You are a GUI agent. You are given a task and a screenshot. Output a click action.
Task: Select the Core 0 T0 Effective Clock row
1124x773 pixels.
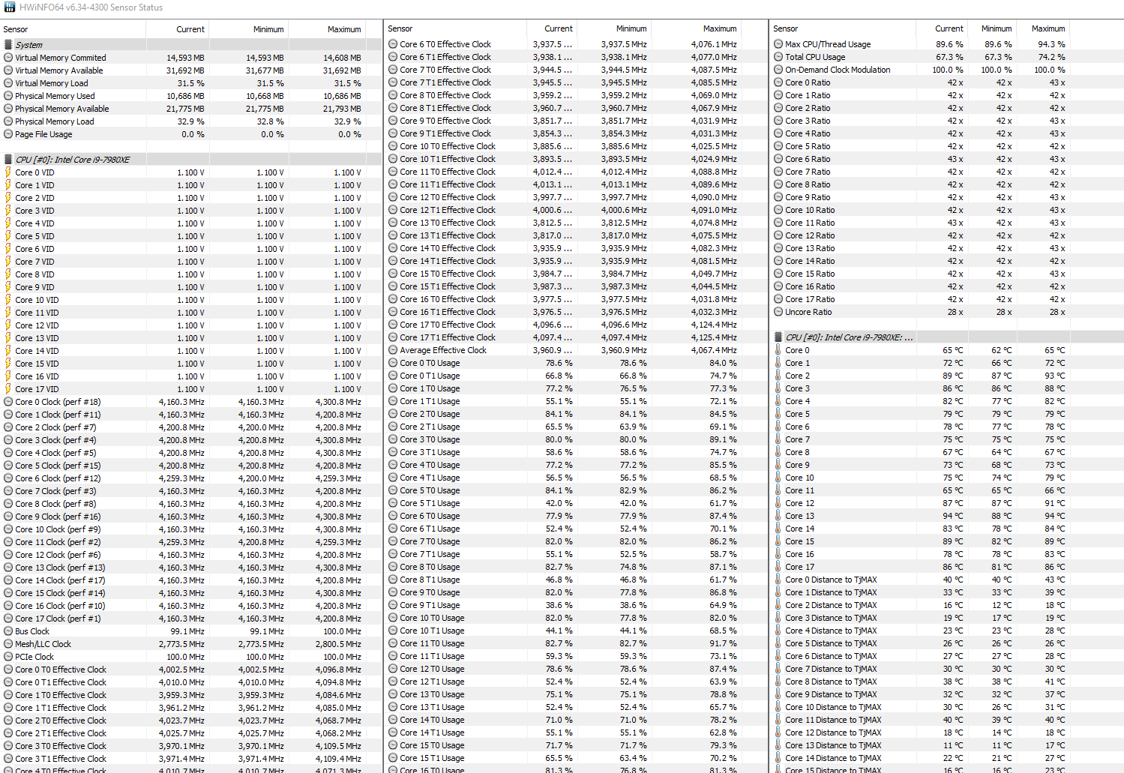[191, 670]
